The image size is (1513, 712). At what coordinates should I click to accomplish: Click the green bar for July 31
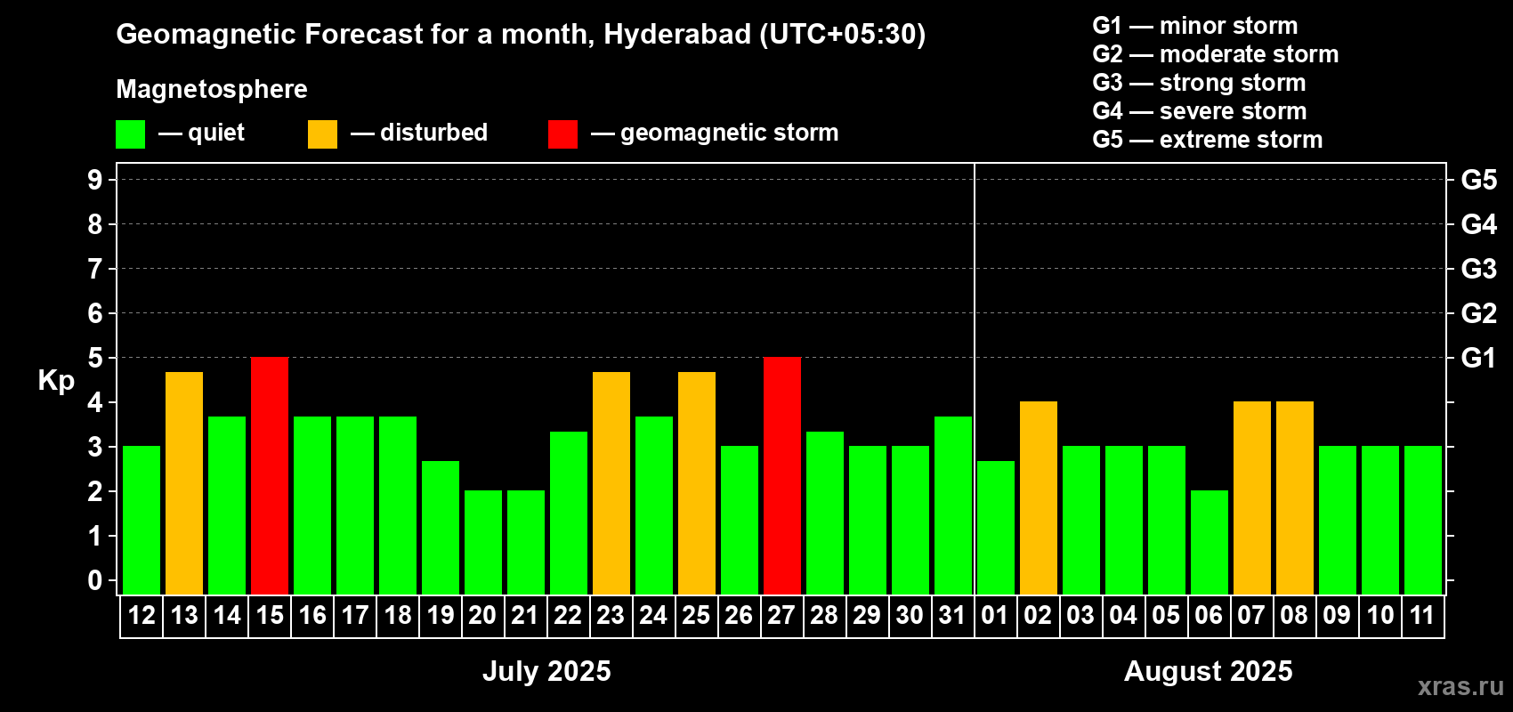coord(953,506)
